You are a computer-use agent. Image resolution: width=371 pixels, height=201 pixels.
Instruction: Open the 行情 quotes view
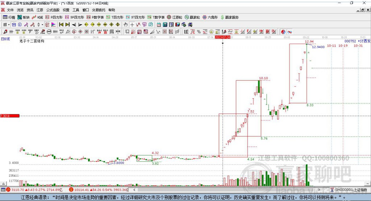(x=9, y=17)
